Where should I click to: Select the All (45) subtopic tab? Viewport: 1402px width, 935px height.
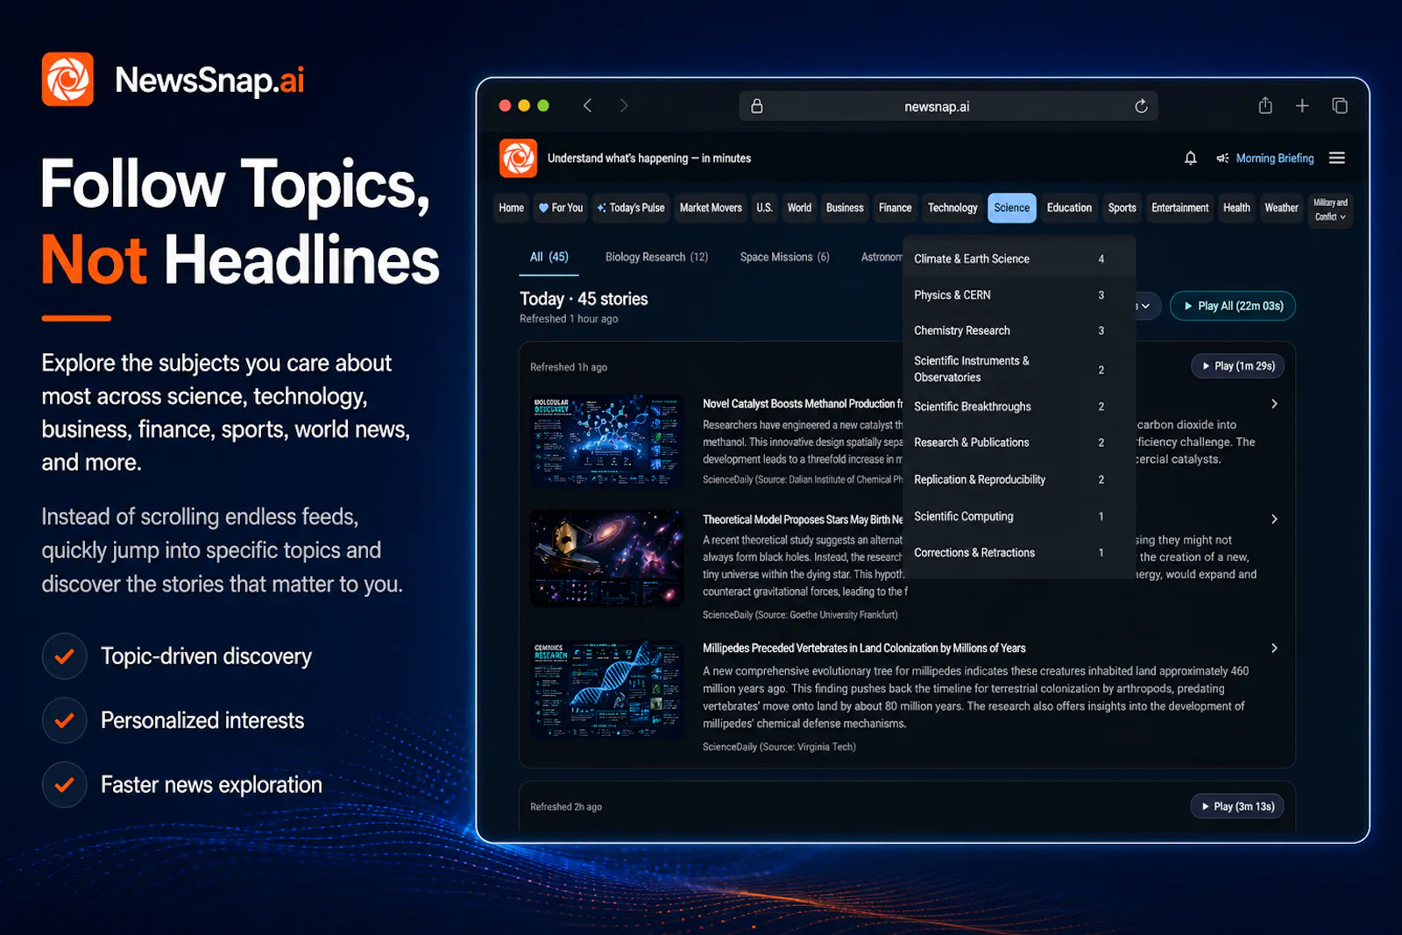pyautogui.click(x=549, y=257)
